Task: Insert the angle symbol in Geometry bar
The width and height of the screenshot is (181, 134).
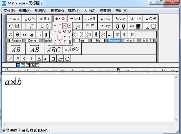Action: [10, 59]
